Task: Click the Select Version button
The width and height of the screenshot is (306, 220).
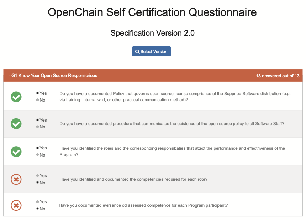Action: pyautogui.click(x=152, y=52)
